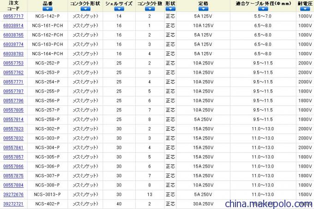Select part number NCS-3013-P cell
314x209 pixels.
(48, 194)
